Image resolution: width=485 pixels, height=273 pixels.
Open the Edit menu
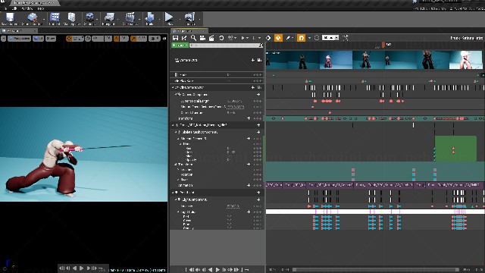[14, 8]
